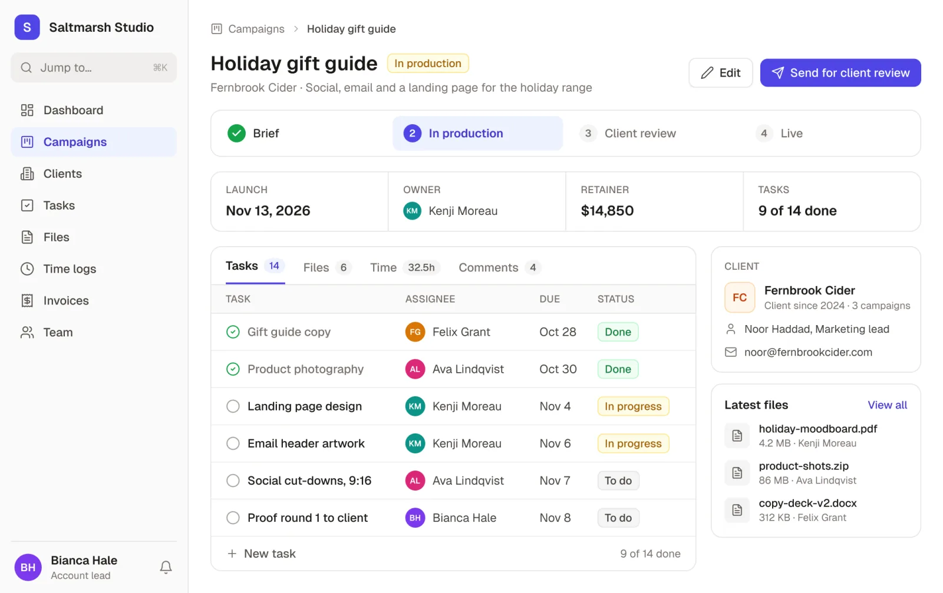Screen dimensions: 943x593
Task: Click the envelope icon beside noor@fernbrookcider.com
Action: point(731,352)
